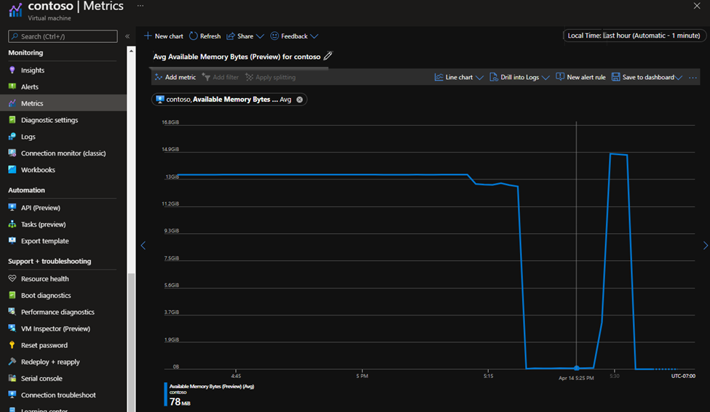This screenshot has height=412, width=710.
Task: Click Apply splitting button
Action: 270,77
